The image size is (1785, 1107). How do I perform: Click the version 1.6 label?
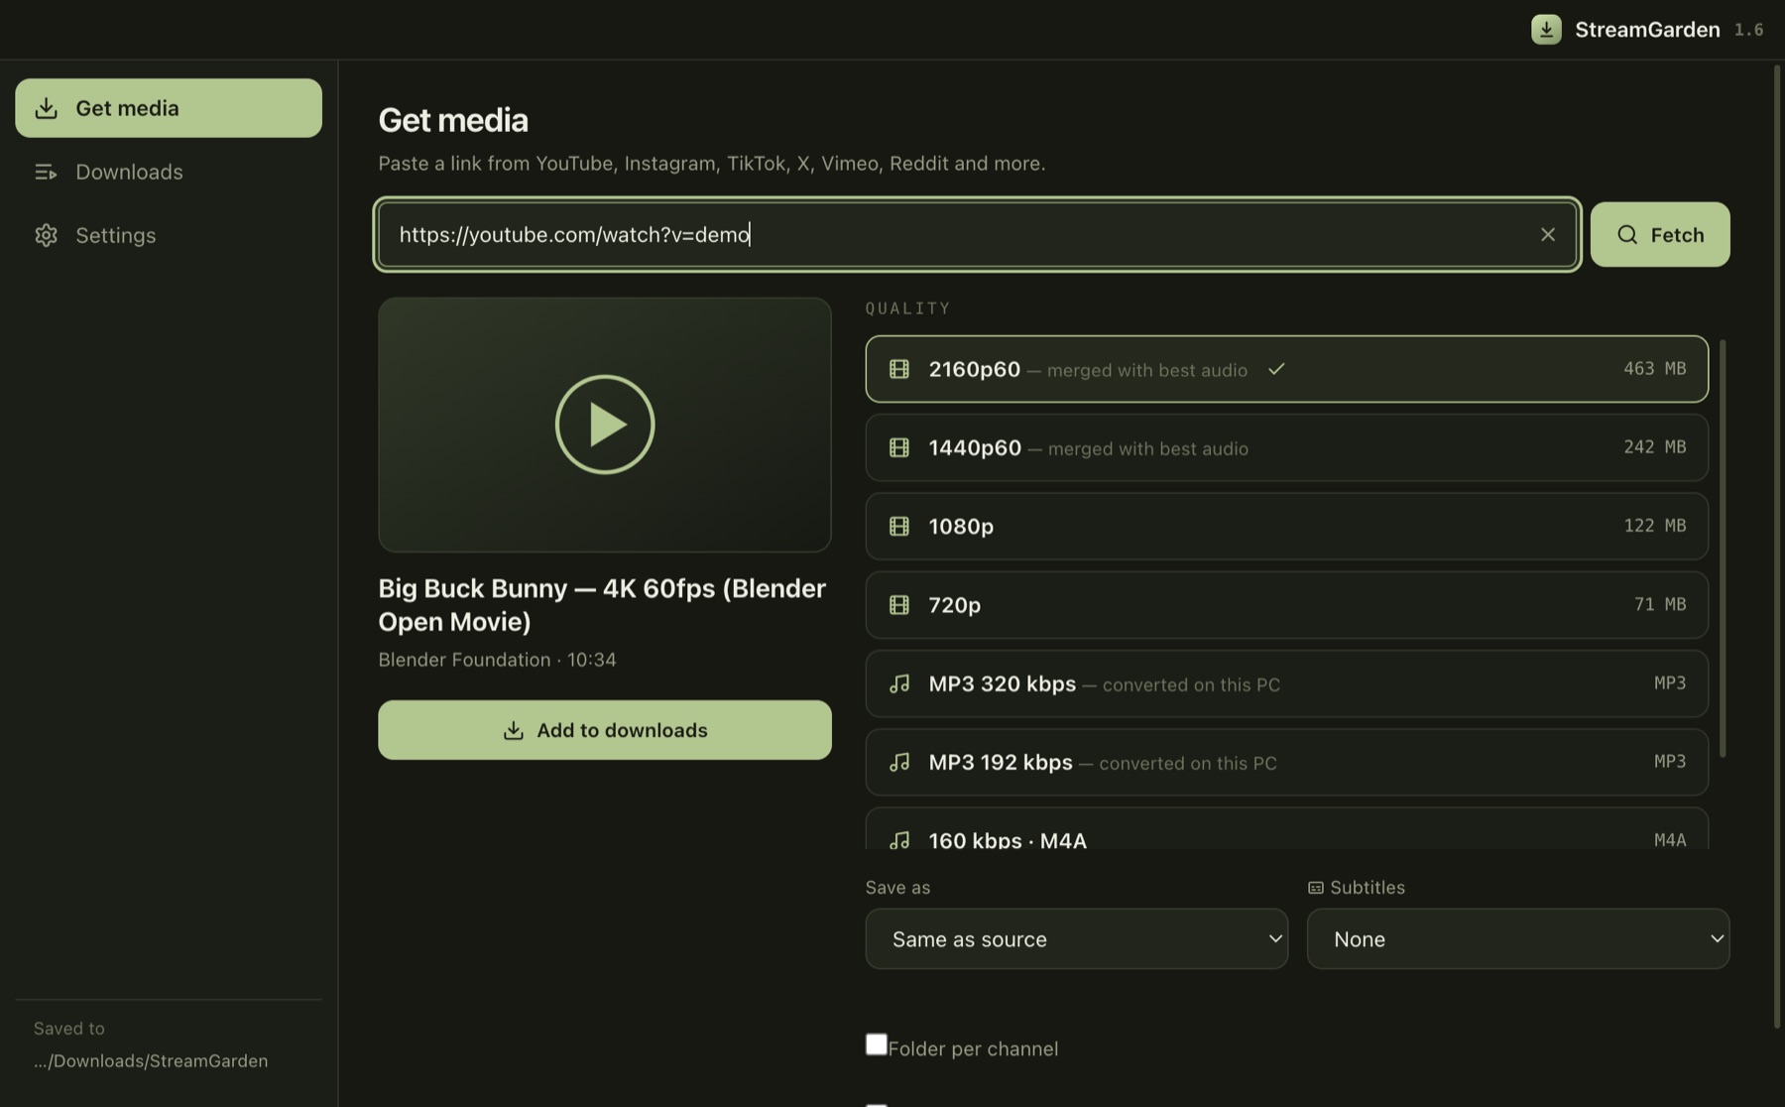(1748, 30)
